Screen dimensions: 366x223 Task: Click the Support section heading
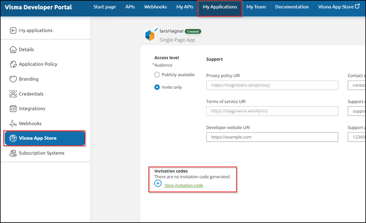pyautogui.click(x=215, y=59)
